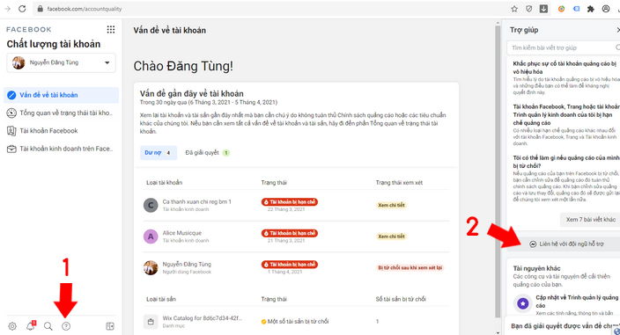Viewport: 620px width, 335px height.
Task: Click the site lock icon in address bar
Action: point(40,9)
